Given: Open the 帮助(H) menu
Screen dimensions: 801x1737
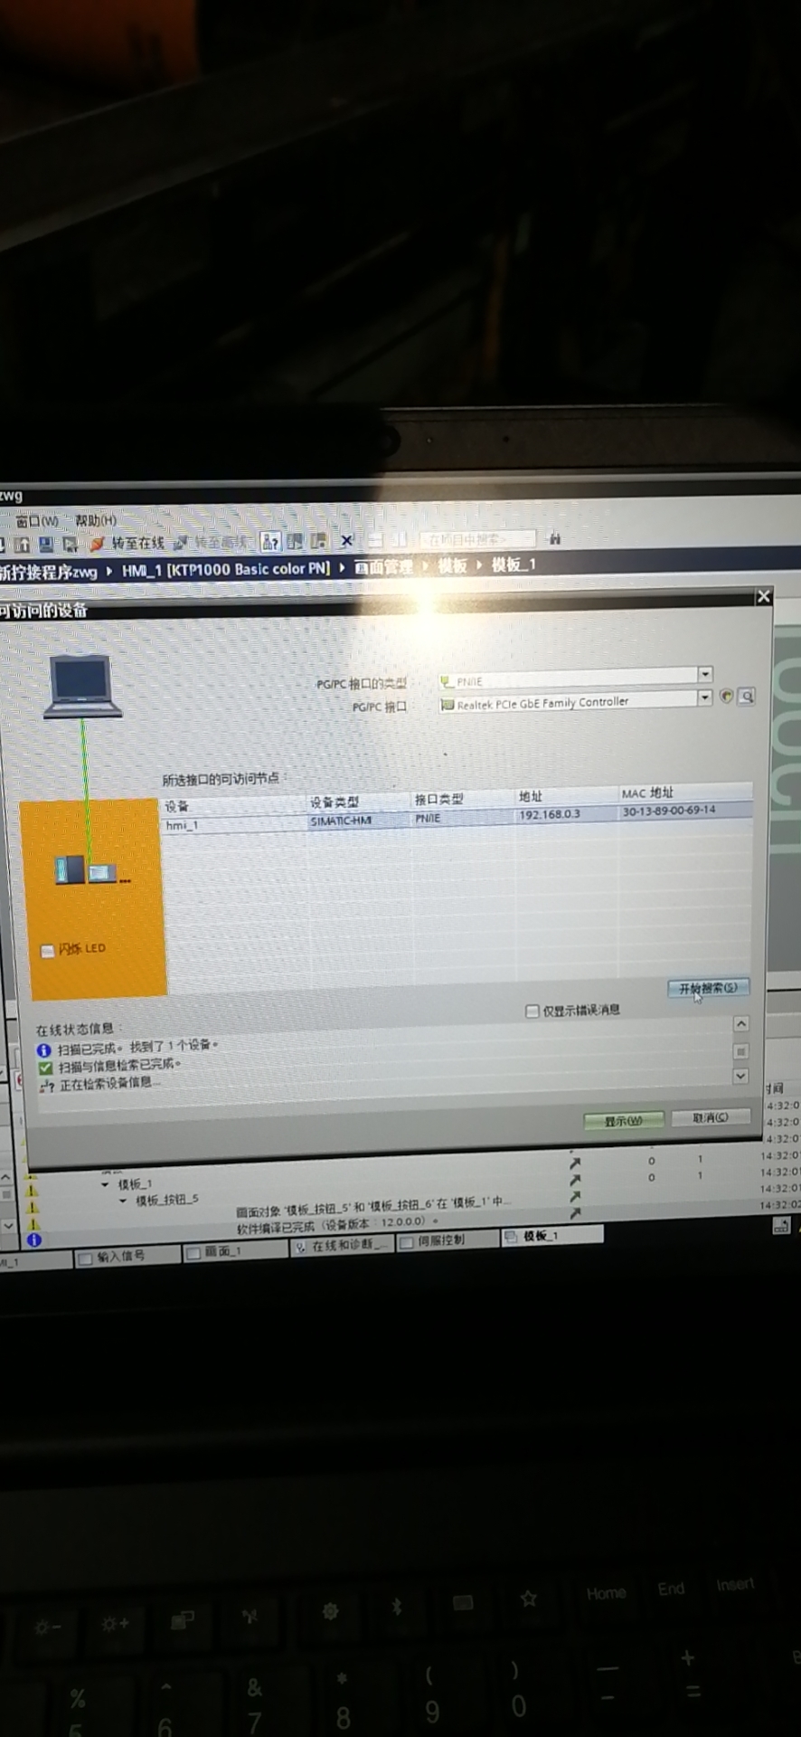Looking at the screenshot, I should pyautogui.click(x=95, y=520).
